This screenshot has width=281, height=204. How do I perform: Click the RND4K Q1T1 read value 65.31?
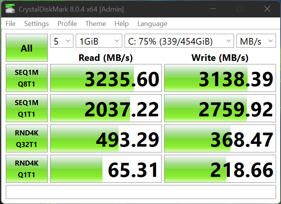pyautogui.click(x=106, y=169)
